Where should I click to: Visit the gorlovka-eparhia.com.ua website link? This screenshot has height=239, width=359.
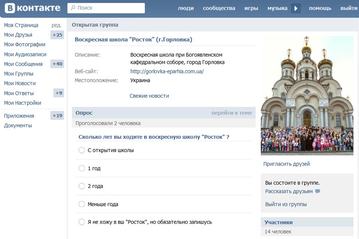167,72
